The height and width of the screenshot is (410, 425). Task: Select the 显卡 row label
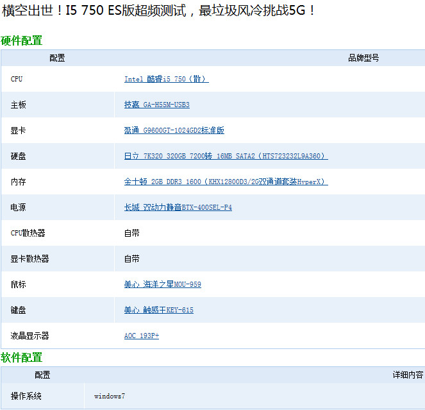coord(18,130)
